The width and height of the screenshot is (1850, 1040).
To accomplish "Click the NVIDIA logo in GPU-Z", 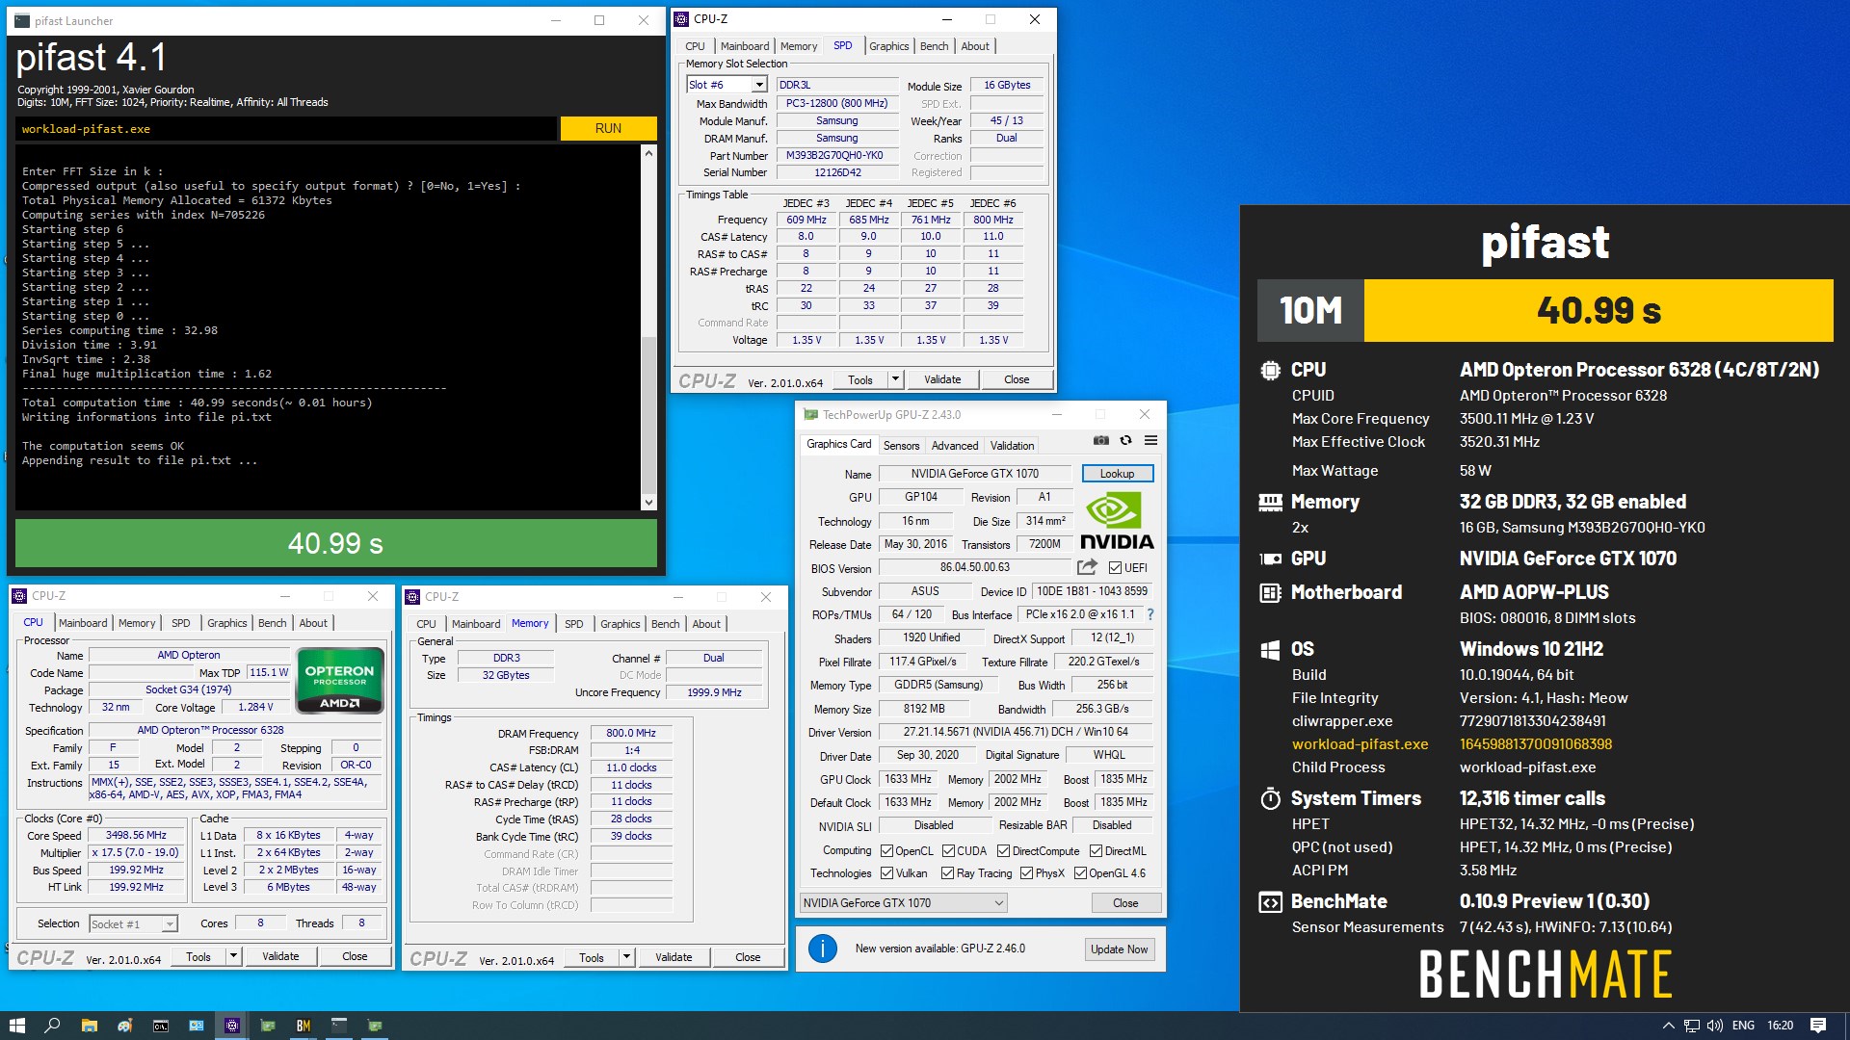I will tap(1116, 521).
